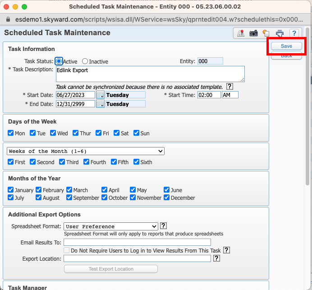Screen dimensions: 312x290
Task: Open Spreadsheet Format User Preference dropdown
Action: [x=111, y=226]
